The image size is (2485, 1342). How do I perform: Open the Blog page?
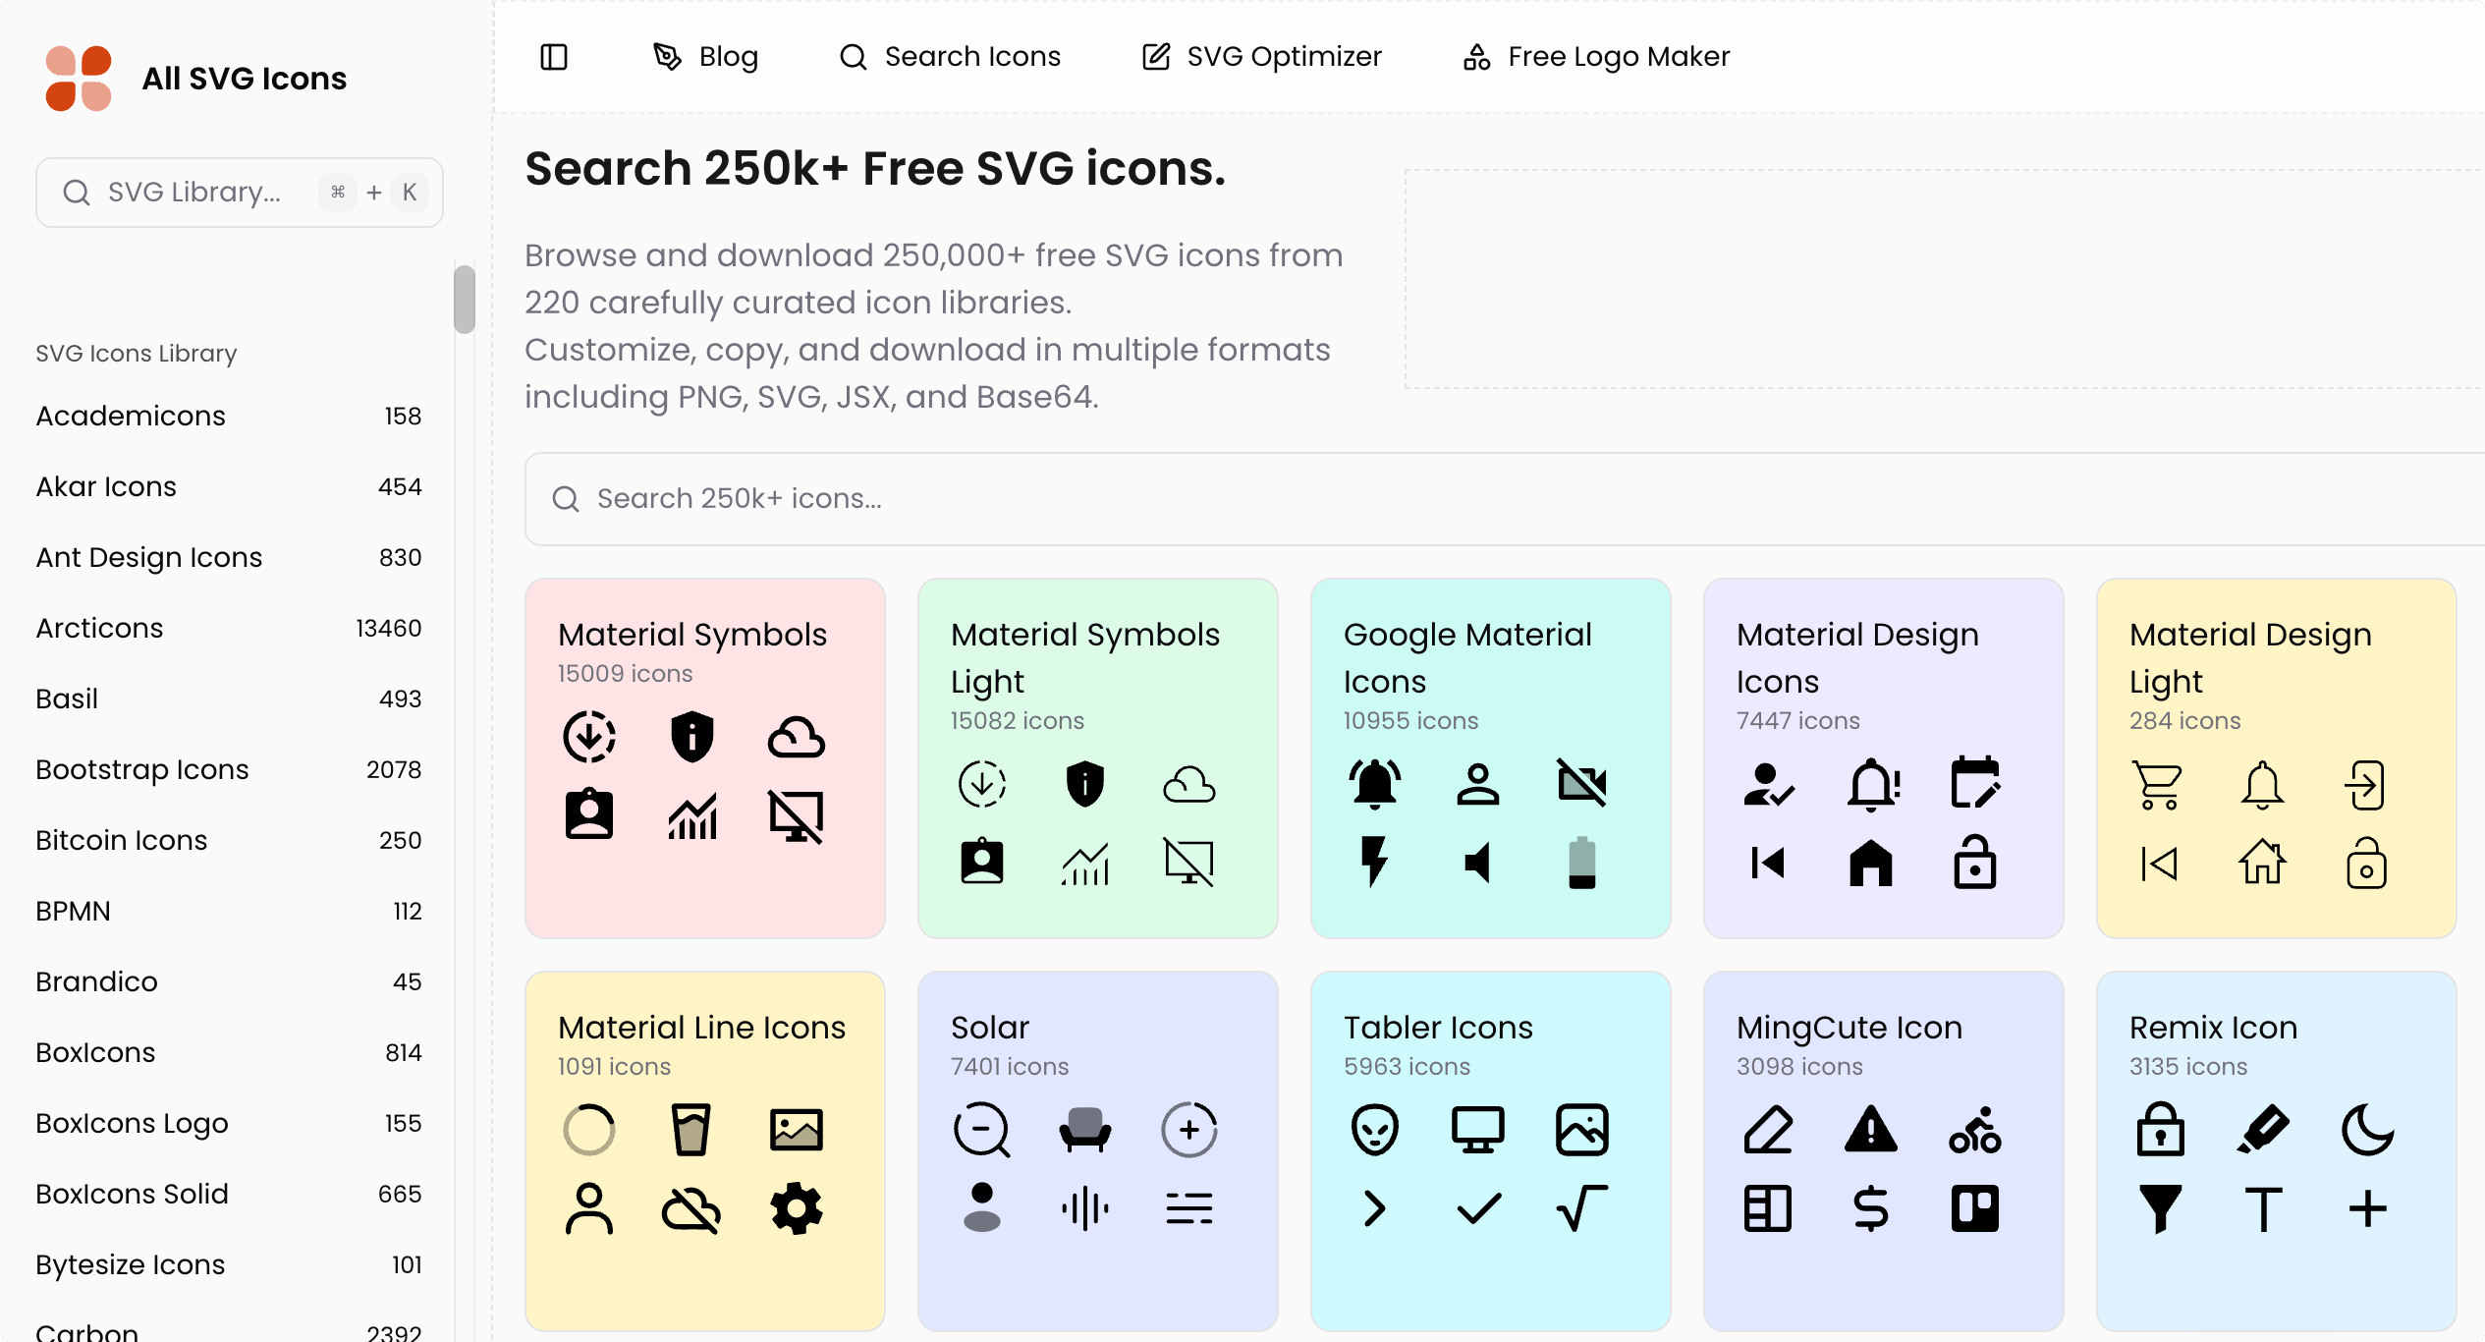[x=705, y=56]
